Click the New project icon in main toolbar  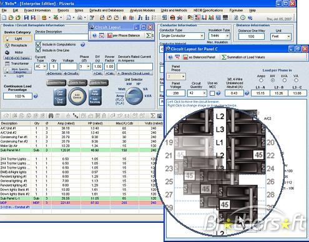click(x=4, y=17)
